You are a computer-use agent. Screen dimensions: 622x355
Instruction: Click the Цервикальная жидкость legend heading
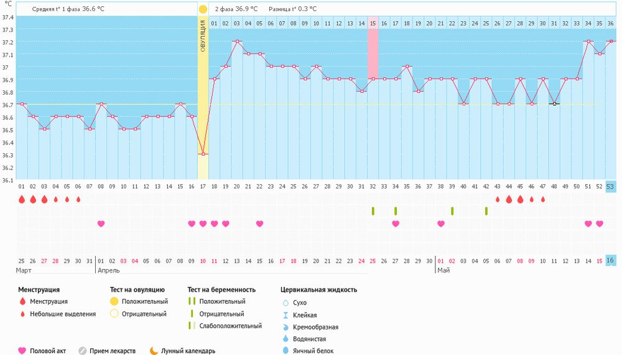pyautogui.click(x=318, y=290)
